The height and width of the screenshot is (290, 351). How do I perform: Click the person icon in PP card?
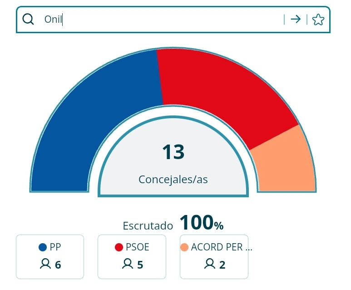45,264
